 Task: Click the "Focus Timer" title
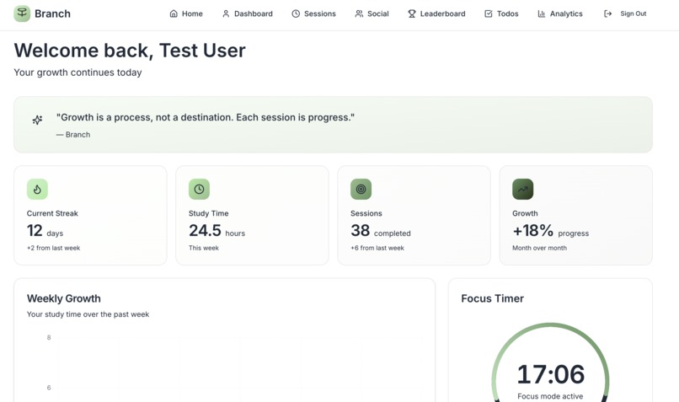[x=492, y=298]
